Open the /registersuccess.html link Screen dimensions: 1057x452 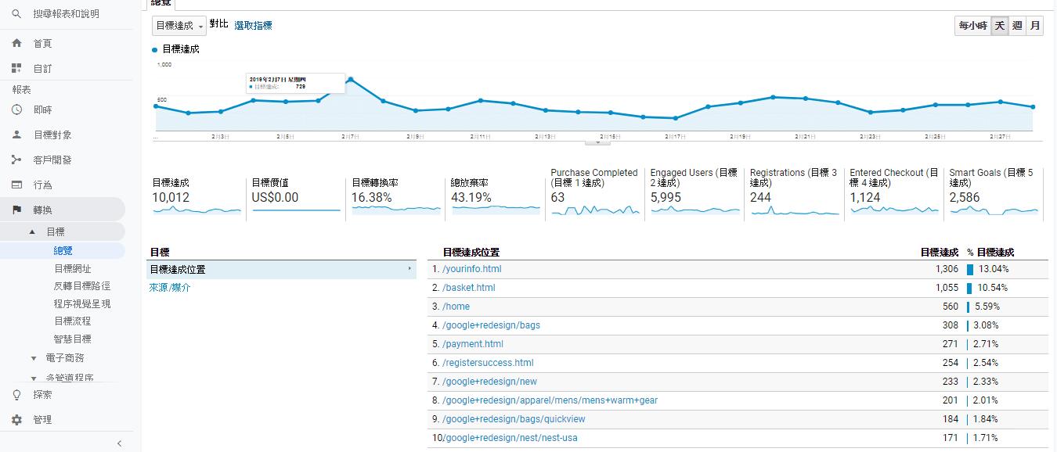[488, 363]
